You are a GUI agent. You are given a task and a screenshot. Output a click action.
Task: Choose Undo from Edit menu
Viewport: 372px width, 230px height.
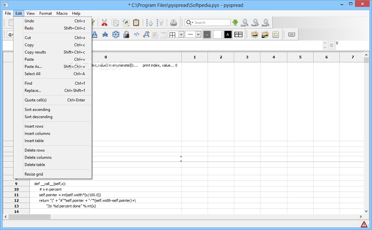[x=52, y=21]
